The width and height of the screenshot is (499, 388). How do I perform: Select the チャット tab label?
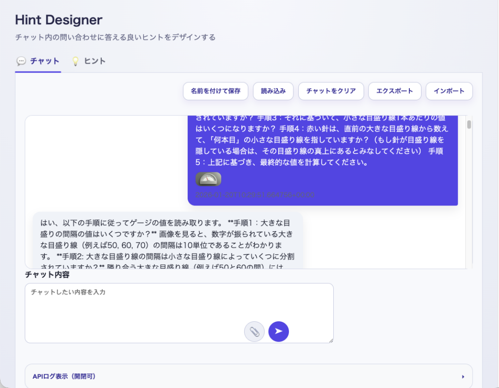click(x=44, y=61)
